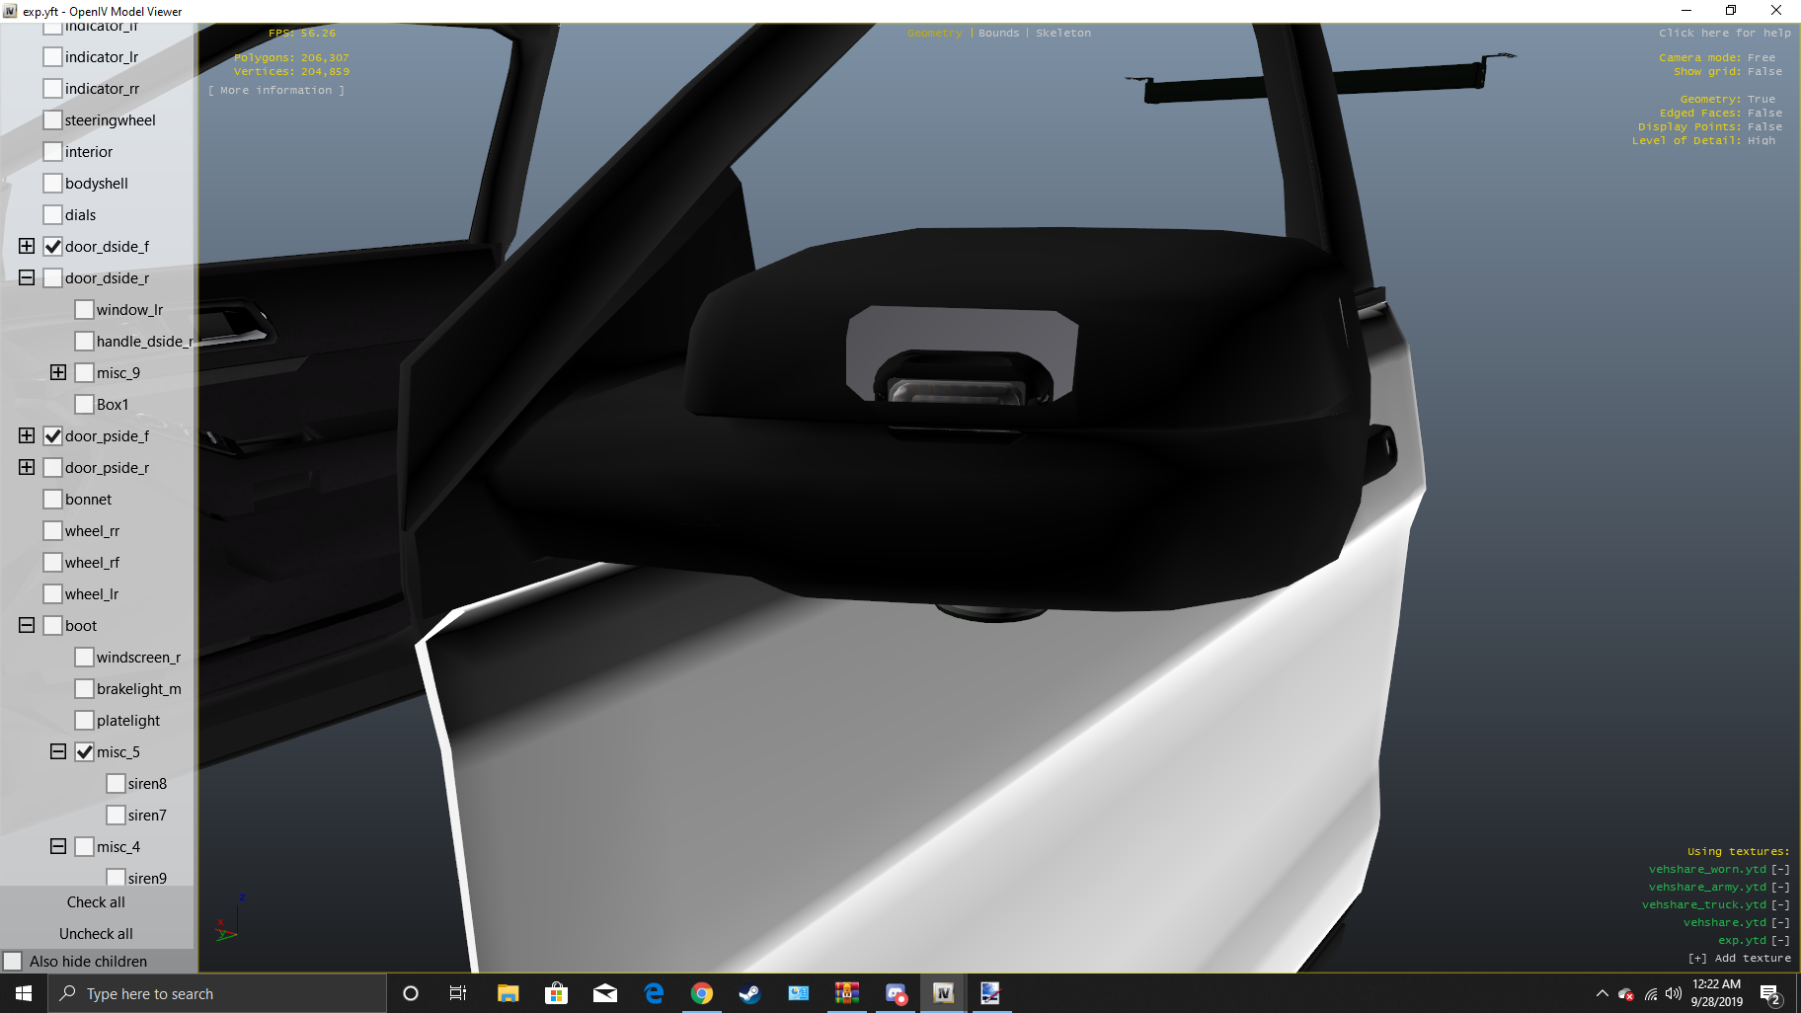Click the 'Click here for help' link
Screen dimensions: 1801x1013
point(1724,34)
